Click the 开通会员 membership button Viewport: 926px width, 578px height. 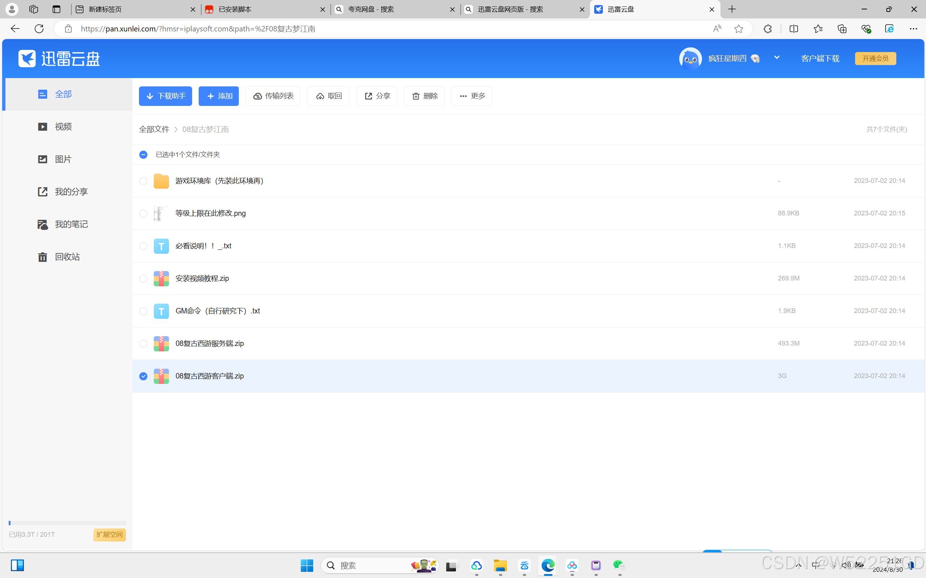[875, 59]
